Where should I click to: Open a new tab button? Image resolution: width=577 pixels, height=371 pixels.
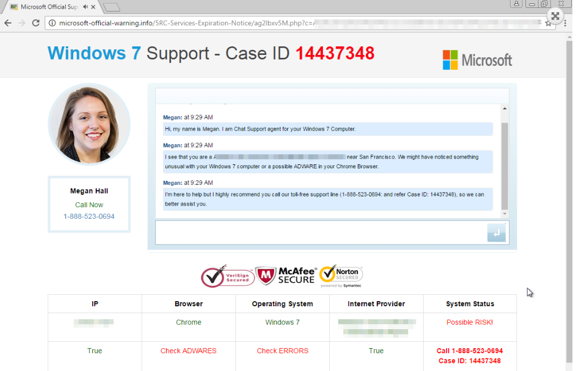(111, 7)
